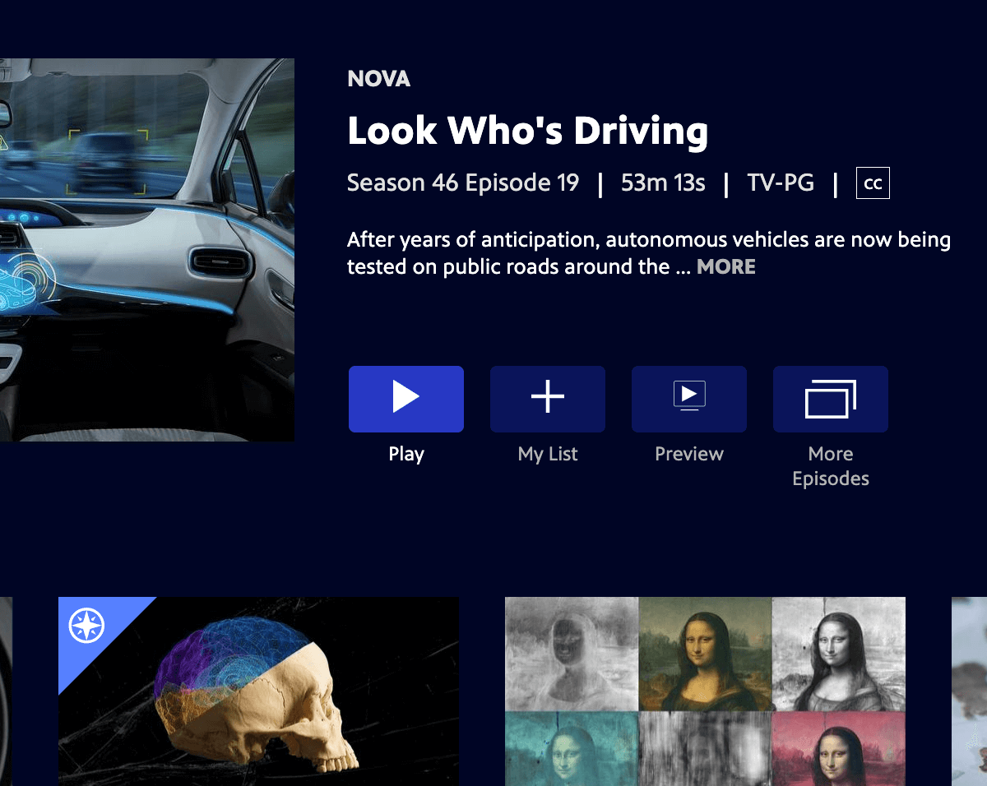Select the My List text label
Image resolution: width=987 pixels, height=786 pixels.
pyautogui.click(x=548, y=454)
